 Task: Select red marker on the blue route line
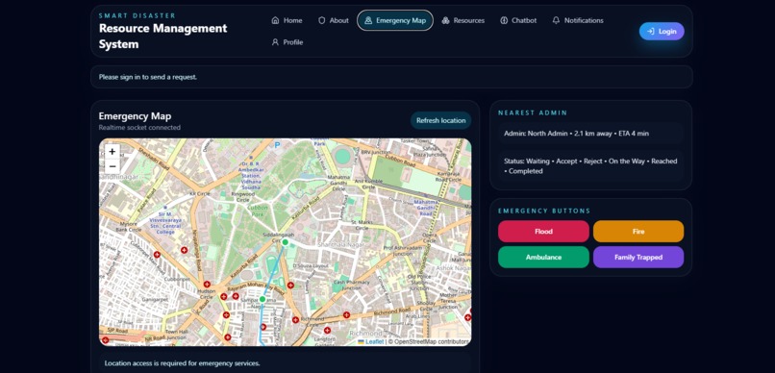(x=262, y=327)
